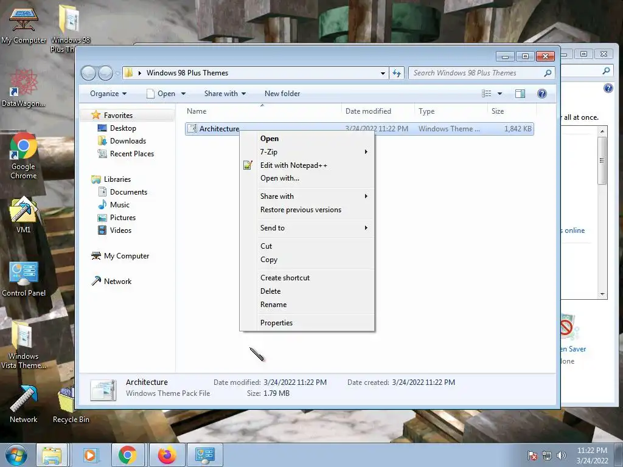
Task: Select Desktop in Favorites
Action: [123, 128]
